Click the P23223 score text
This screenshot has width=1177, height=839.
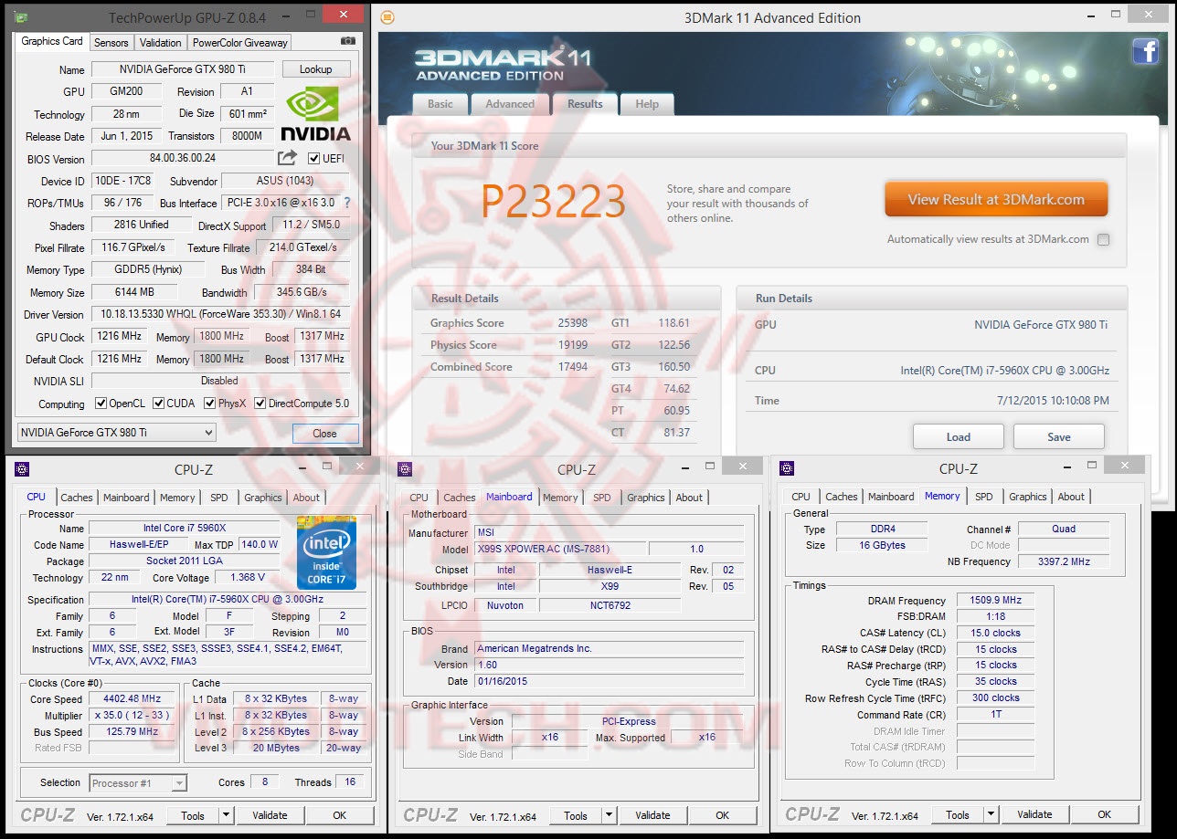click(554, 203)
